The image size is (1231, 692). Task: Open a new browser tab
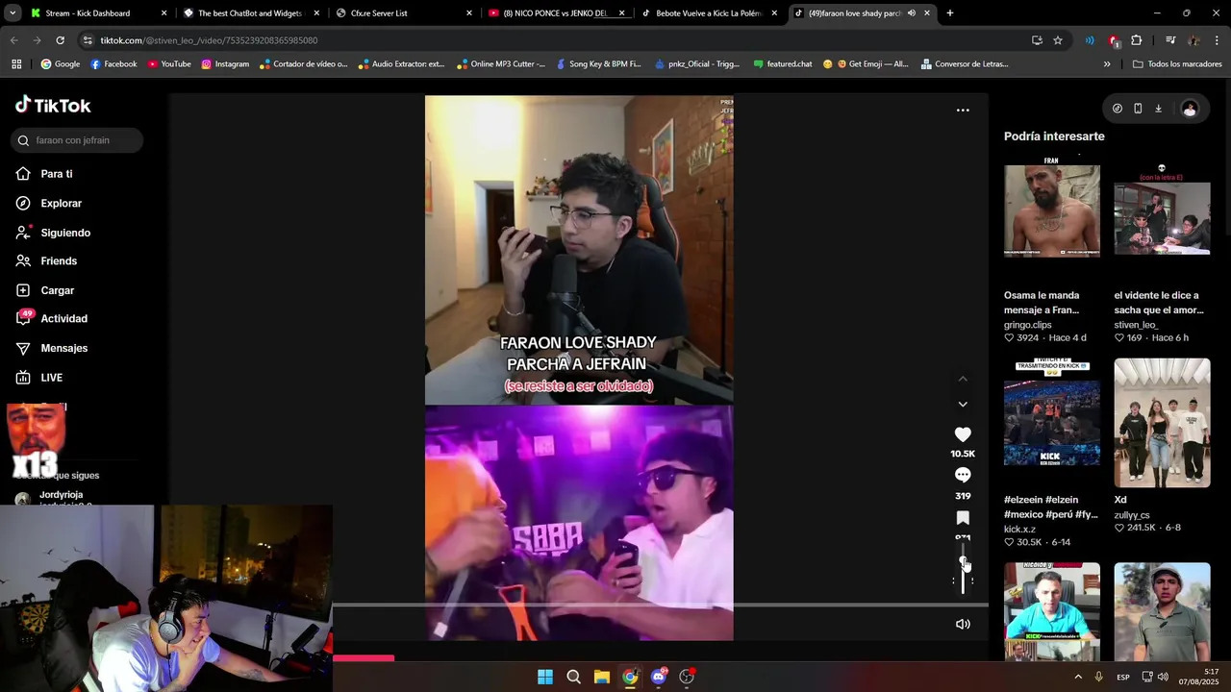(950, 13)
